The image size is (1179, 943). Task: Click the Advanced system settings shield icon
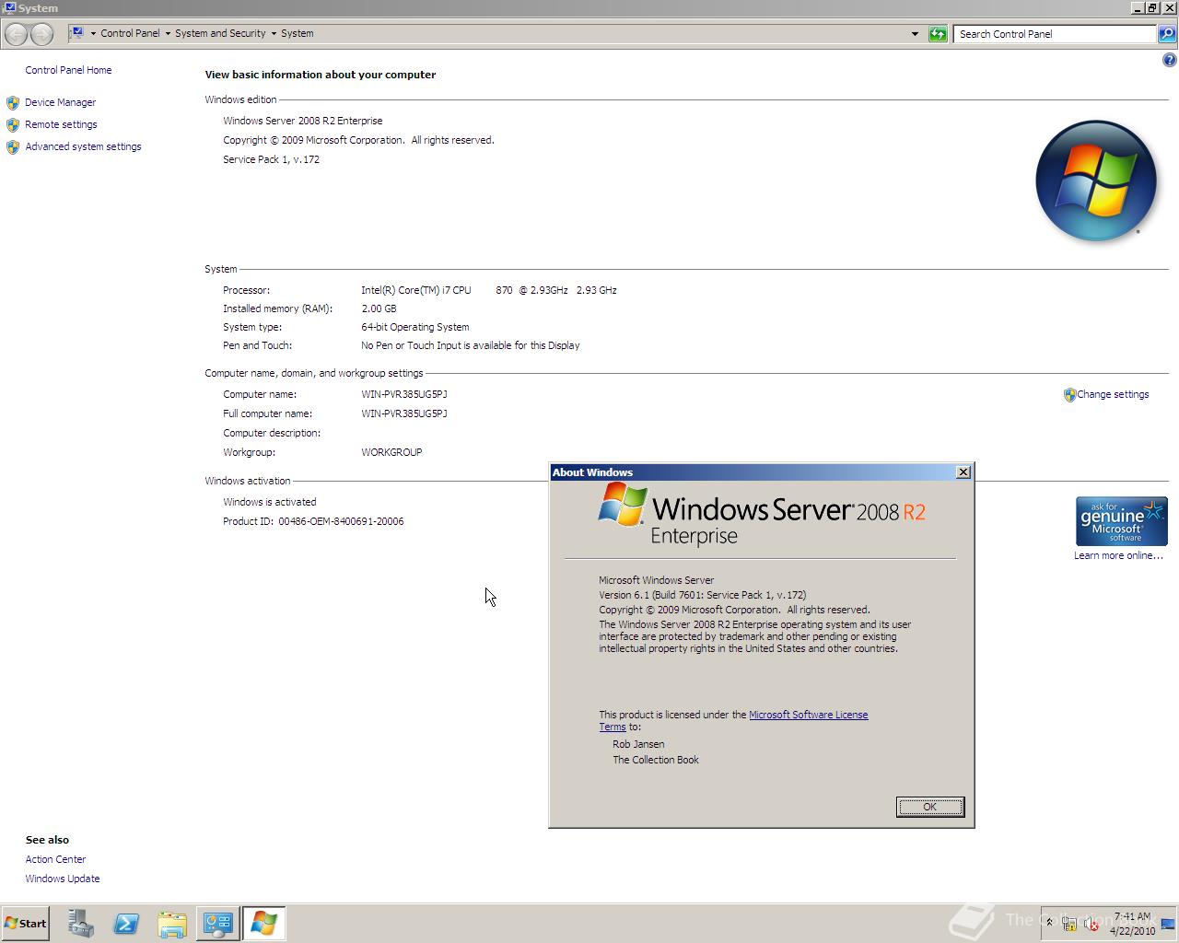coord(12,146)
